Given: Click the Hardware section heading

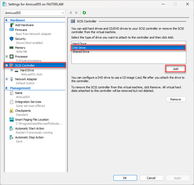Looking at the screenshot, I should pyautogui.click(x=17, y=20).
